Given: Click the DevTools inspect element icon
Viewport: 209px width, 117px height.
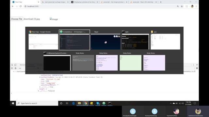Looking at the screenshot, I should [12, 65].
